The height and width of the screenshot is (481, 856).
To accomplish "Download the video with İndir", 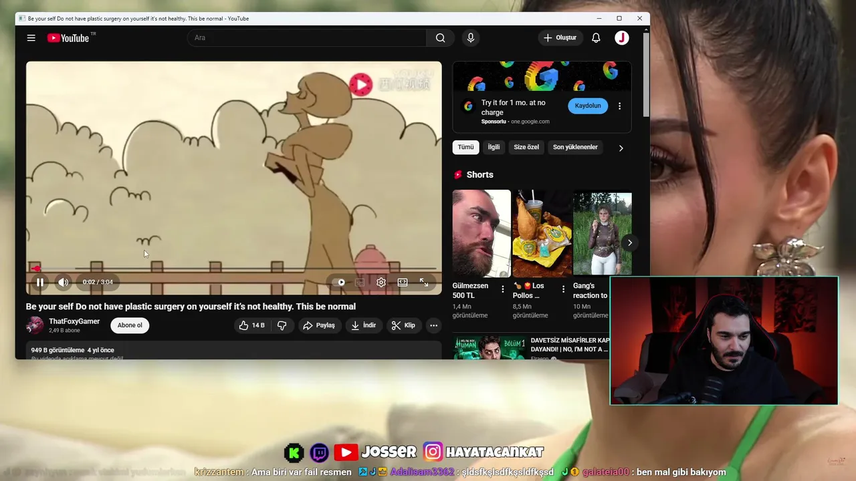I will 364,325.
